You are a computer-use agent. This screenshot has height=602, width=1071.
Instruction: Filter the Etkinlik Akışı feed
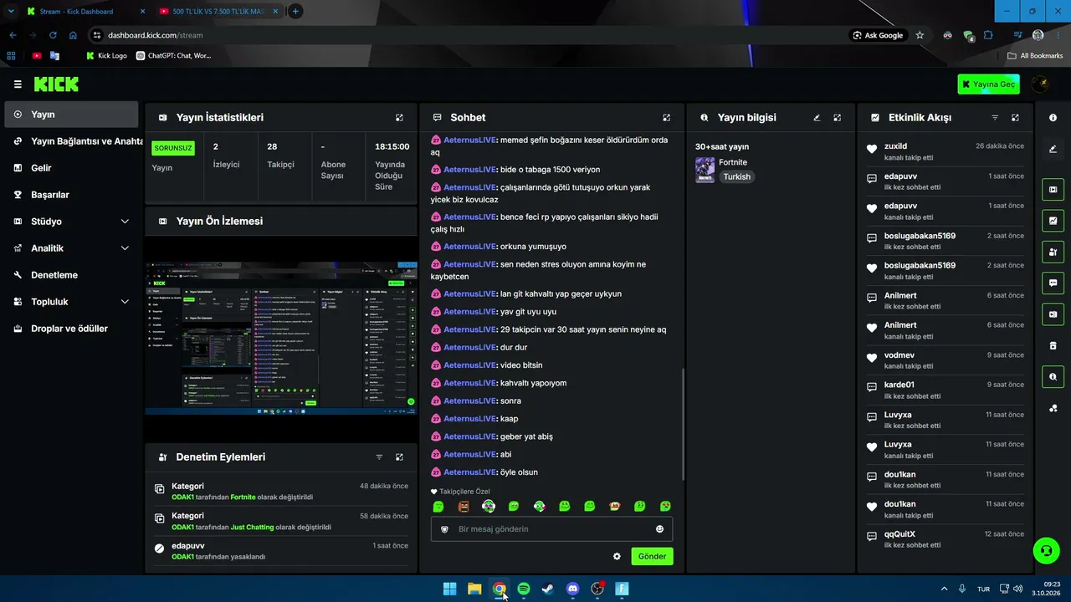(995, 118)
